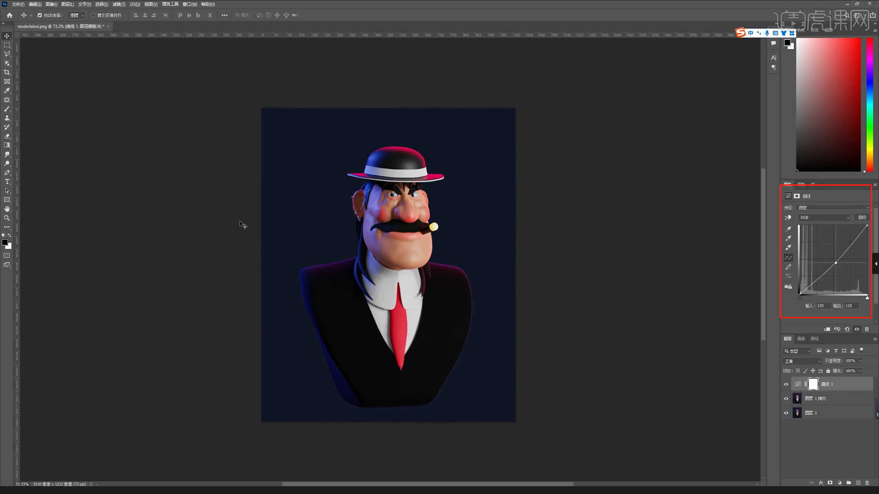This screenshot has width=879, height=494.
Task: Switch to the 路径 Paths tab
Action: pyautogui.click(x=814, y=339)
